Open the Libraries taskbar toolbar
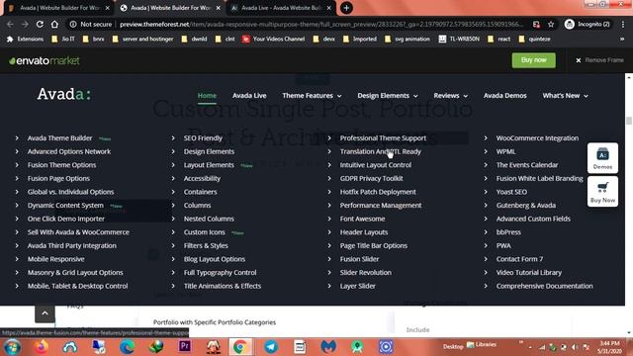 pos(482,345)
